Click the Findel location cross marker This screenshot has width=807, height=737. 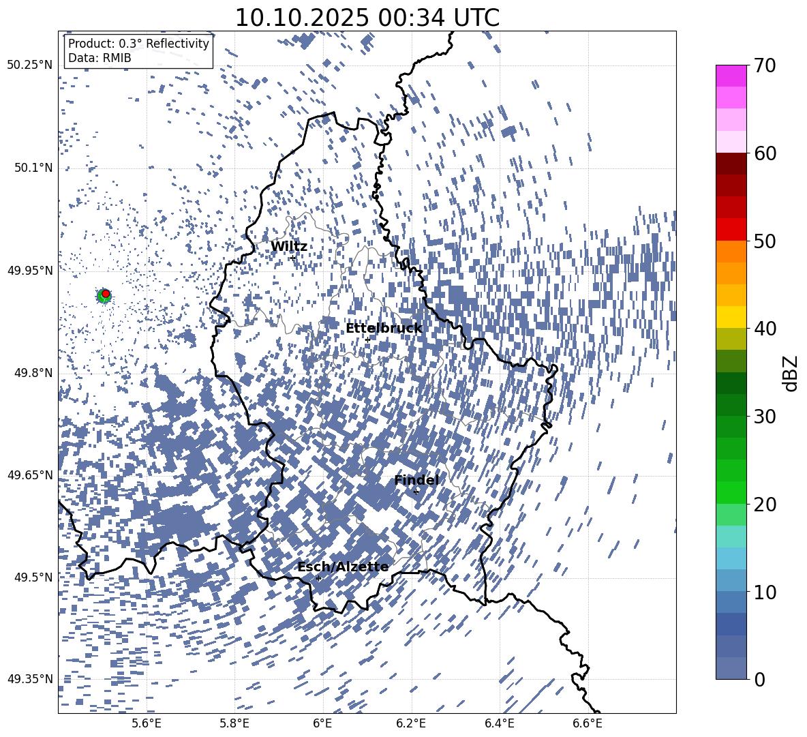point(416,492)
